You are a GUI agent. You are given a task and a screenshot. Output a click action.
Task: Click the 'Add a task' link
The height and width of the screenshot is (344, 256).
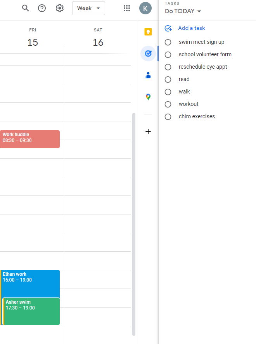[191, 28]
